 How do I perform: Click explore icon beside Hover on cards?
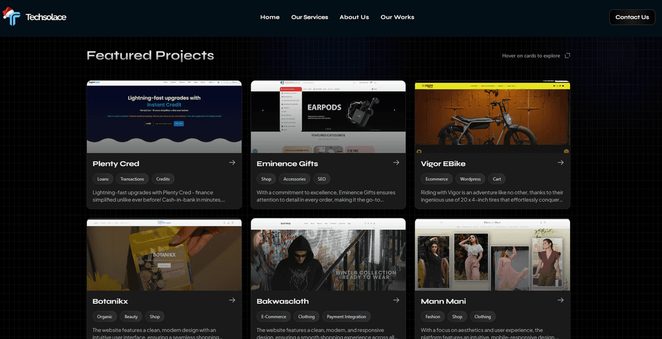pos(568,56)
